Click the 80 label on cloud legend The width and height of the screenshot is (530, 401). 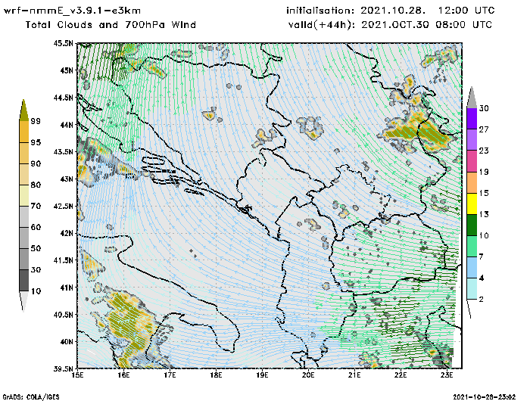click(x=36, y=185)
